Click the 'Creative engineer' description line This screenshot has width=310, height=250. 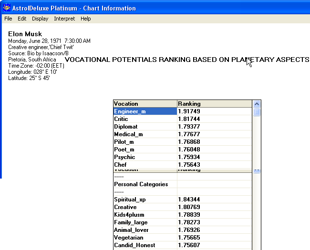(x=41, y=47)
